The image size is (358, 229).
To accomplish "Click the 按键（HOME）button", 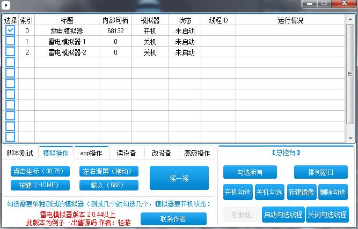I will pyautogui.click(x=40, y=185).
